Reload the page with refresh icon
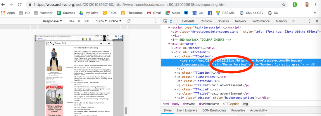Image resolution: width=321 pixels, height=116 pixels. coord(20,4)
